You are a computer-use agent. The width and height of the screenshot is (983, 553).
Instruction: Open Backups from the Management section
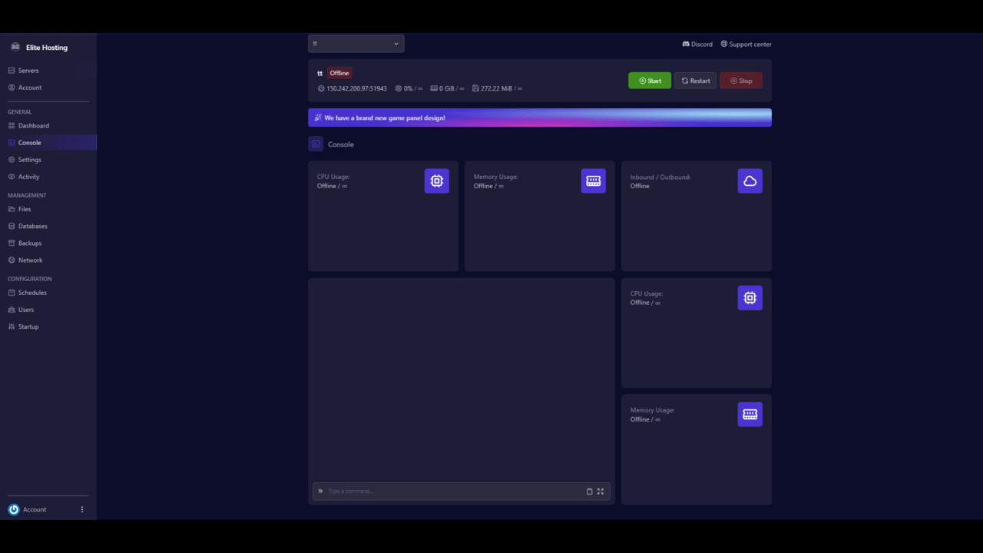click(30, 243)
